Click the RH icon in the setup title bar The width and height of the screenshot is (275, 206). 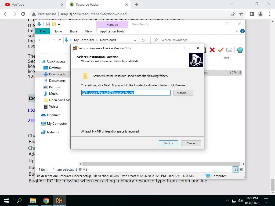point(75,48)
